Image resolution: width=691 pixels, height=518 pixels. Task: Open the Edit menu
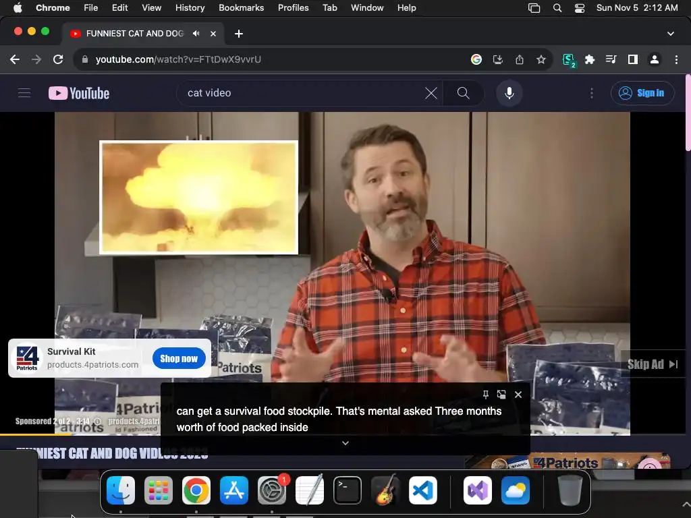[119, 7]
